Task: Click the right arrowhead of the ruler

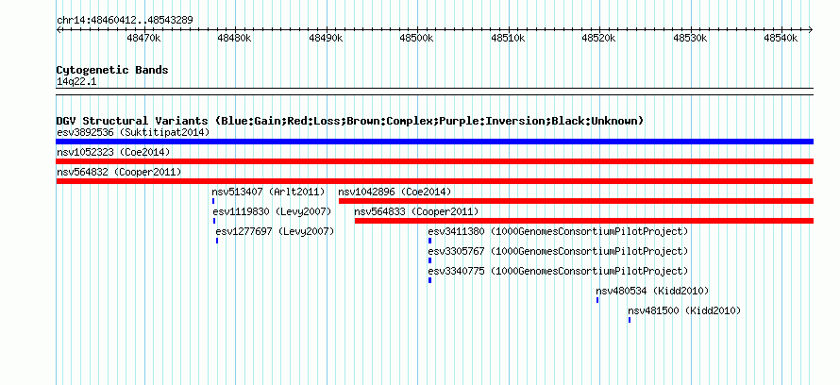Action: point(811,29)
